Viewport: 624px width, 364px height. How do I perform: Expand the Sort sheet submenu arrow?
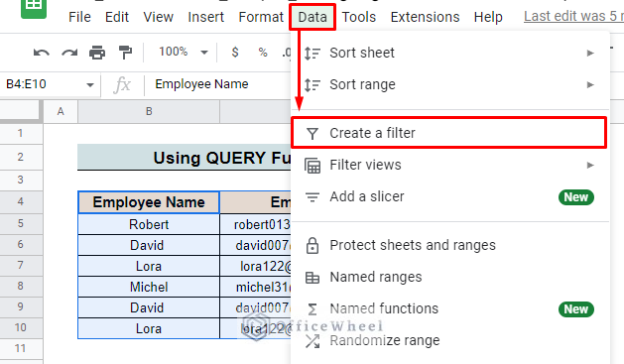pos(590,53)
